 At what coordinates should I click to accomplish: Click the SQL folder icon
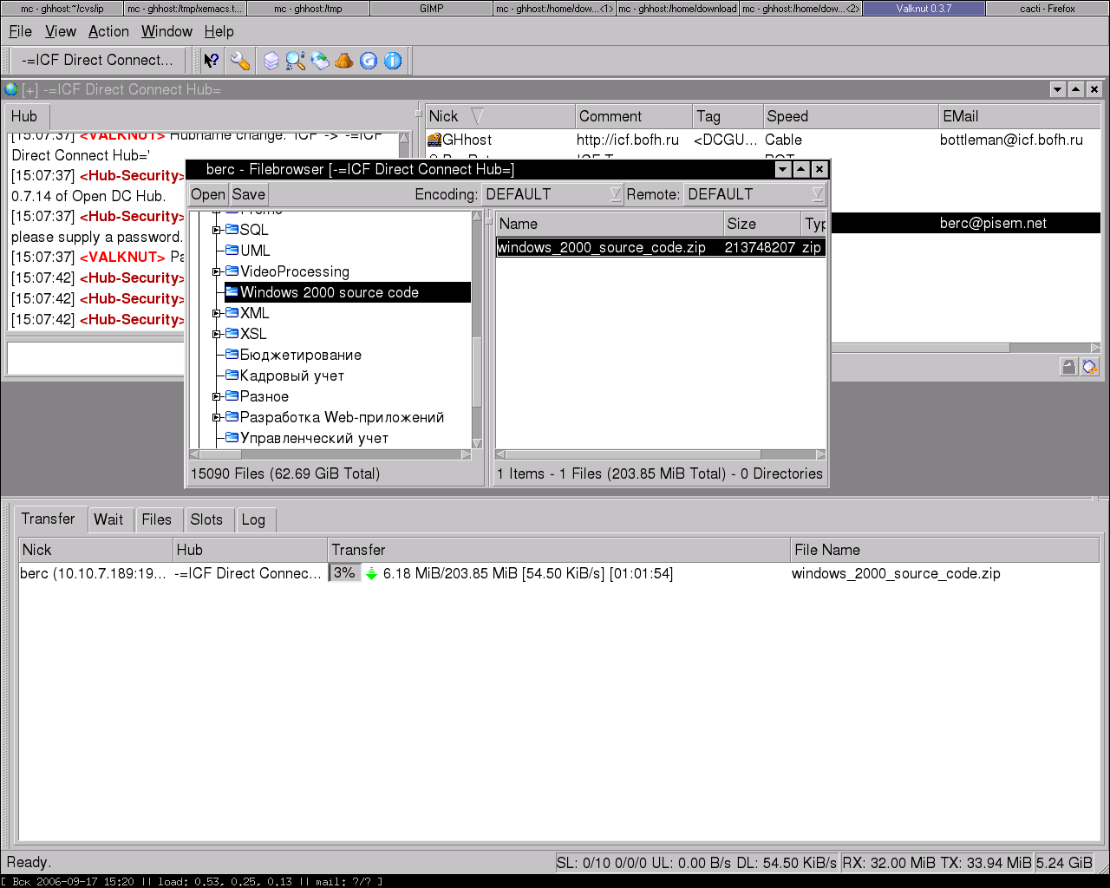pos(232,230)
